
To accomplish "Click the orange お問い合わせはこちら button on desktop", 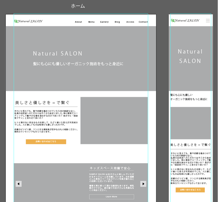I will click(x=46, y=142).
